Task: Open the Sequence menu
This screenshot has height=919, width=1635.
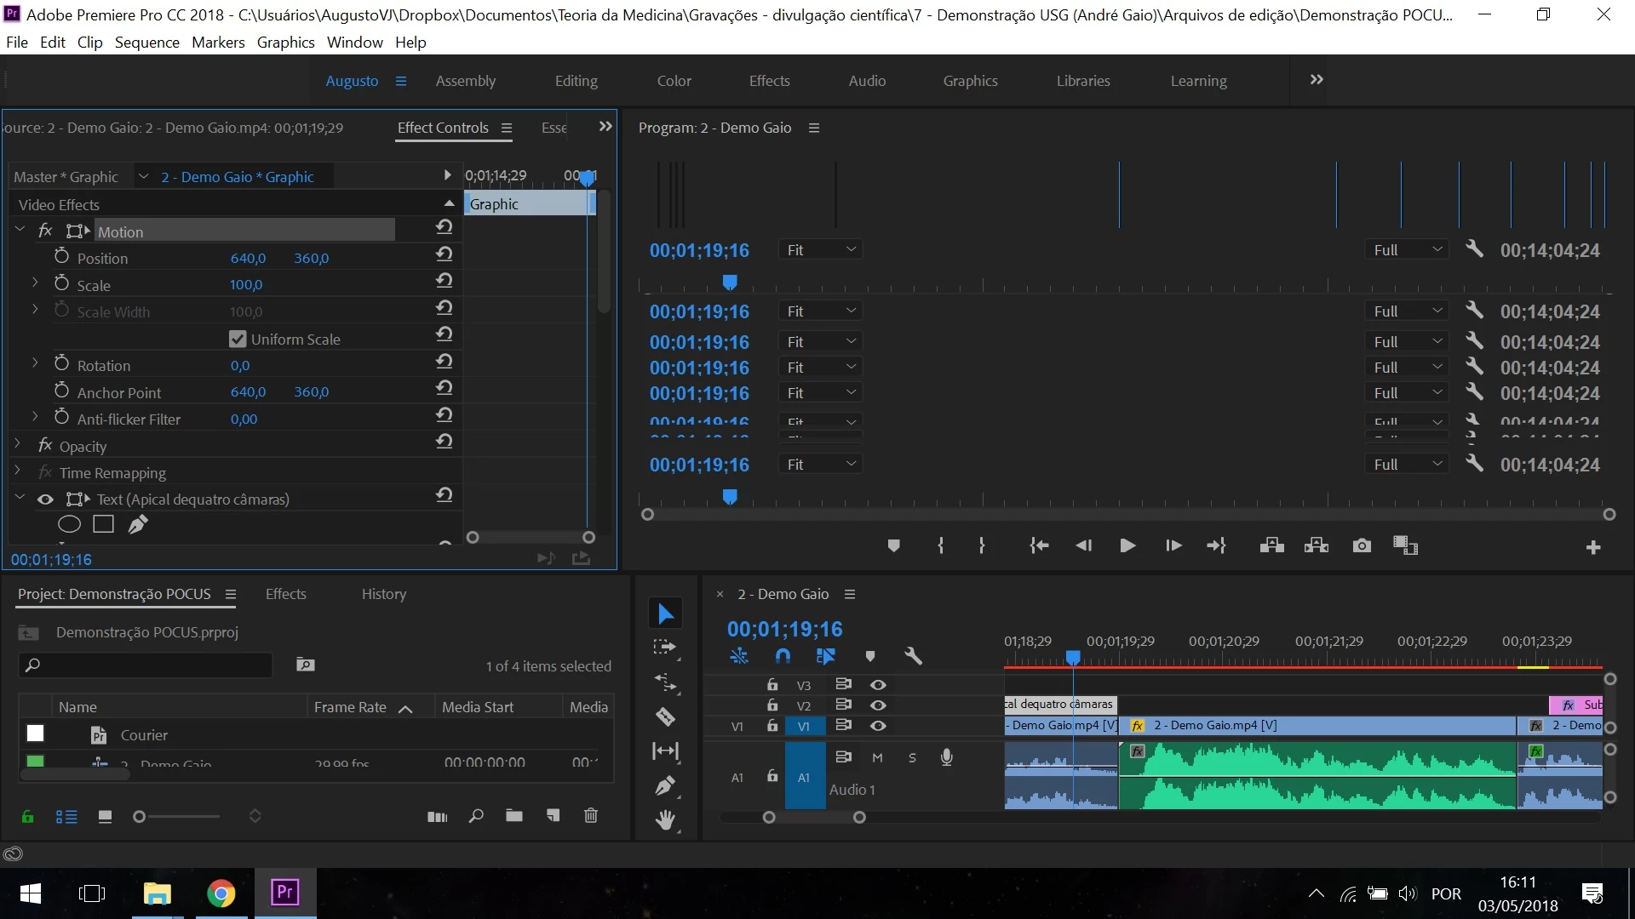Action: 146,43
